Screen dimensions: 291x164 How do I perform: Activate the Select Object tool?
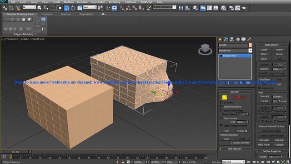[40, 8]
